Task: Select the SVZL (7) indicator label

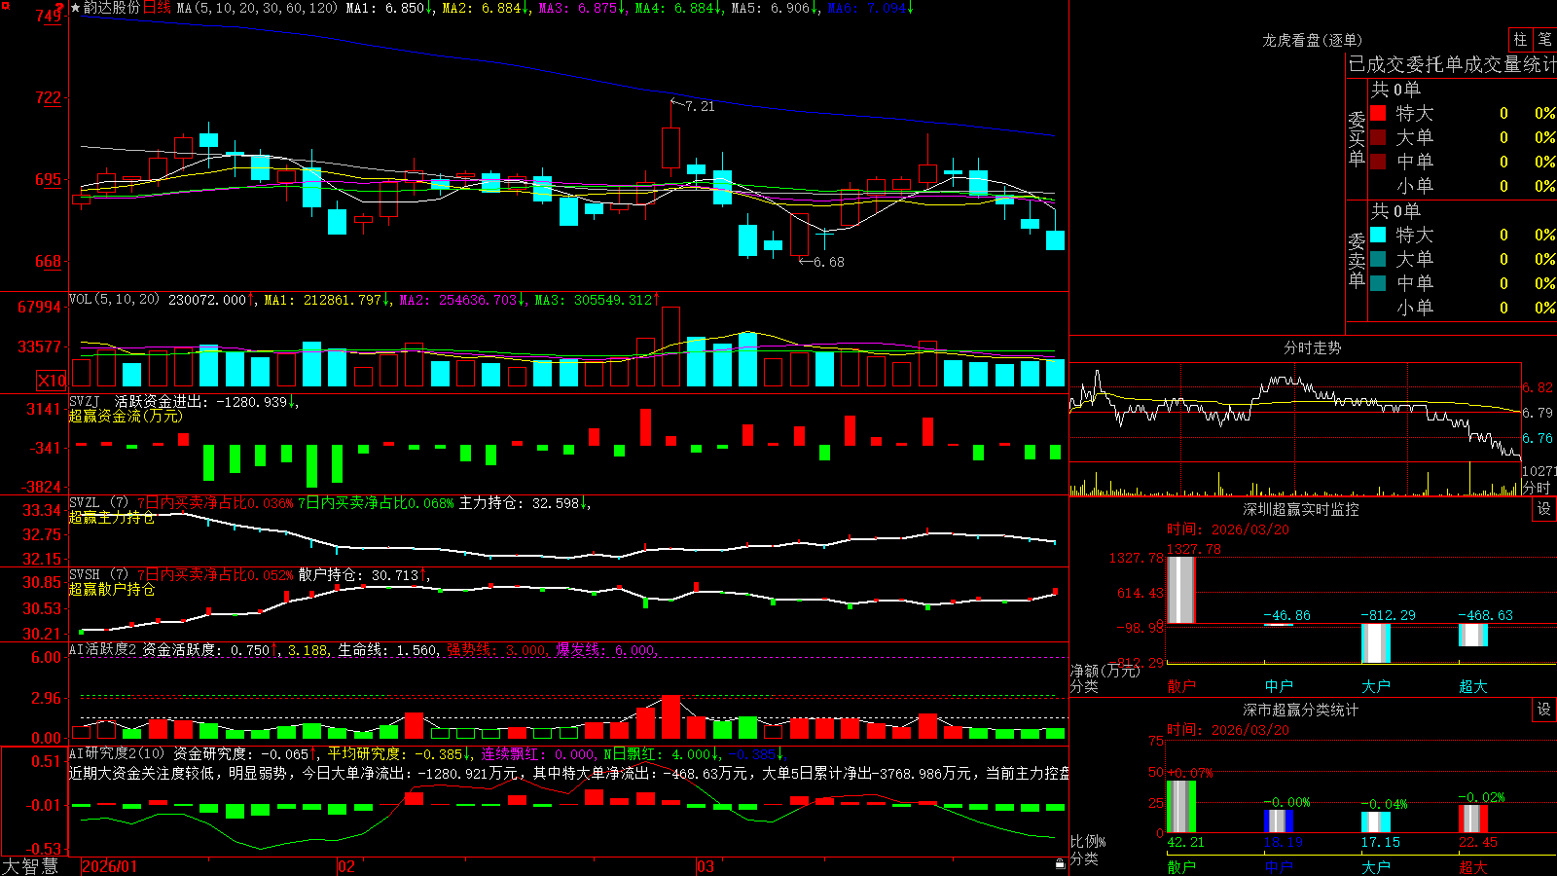Action: (98, 503)
